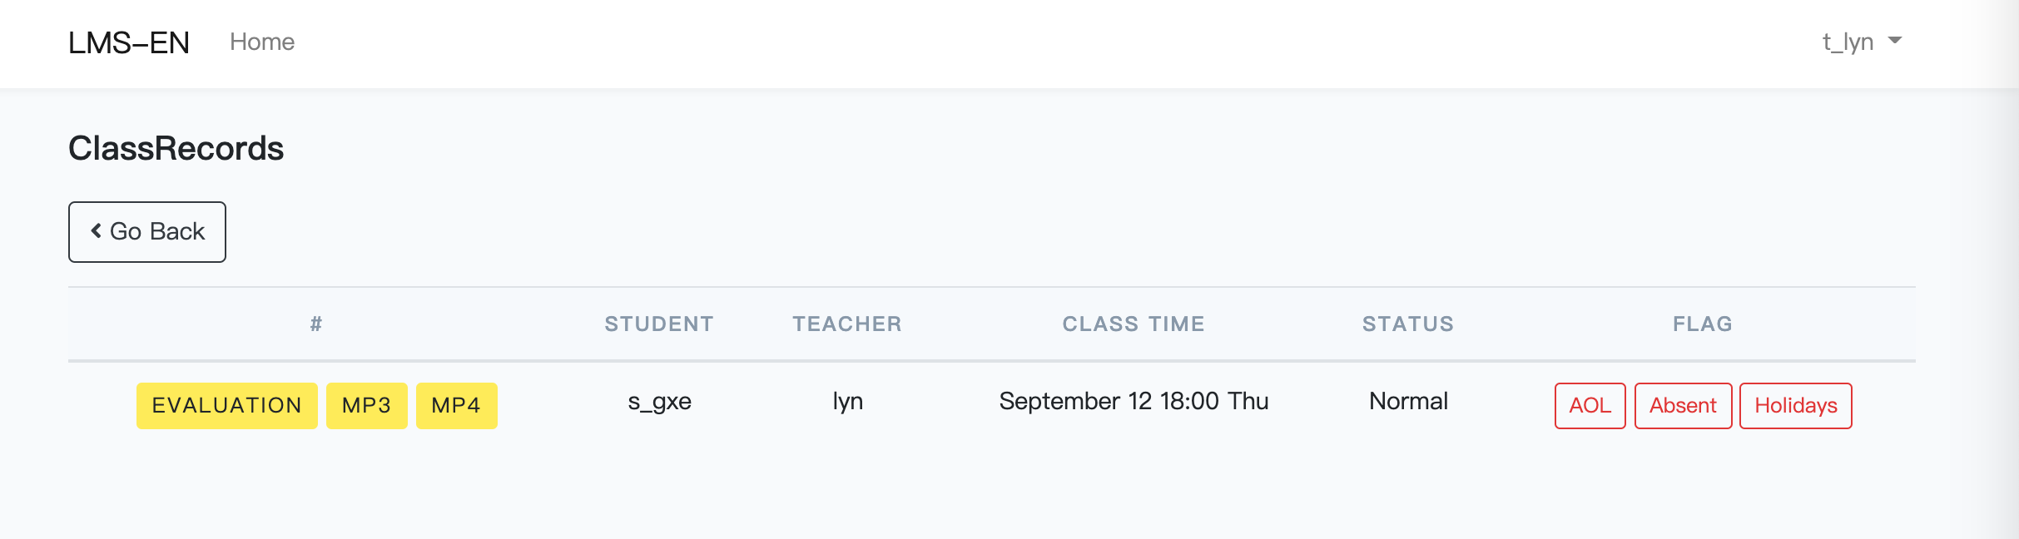Image resolution: width=2019 pixels, height=539 pixels.
Task: Select the CLASS TIME column header
Action: 1134,324
